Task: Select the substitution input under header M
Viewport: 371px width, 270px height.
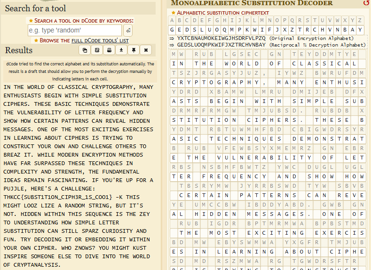Action: point(262,30)
